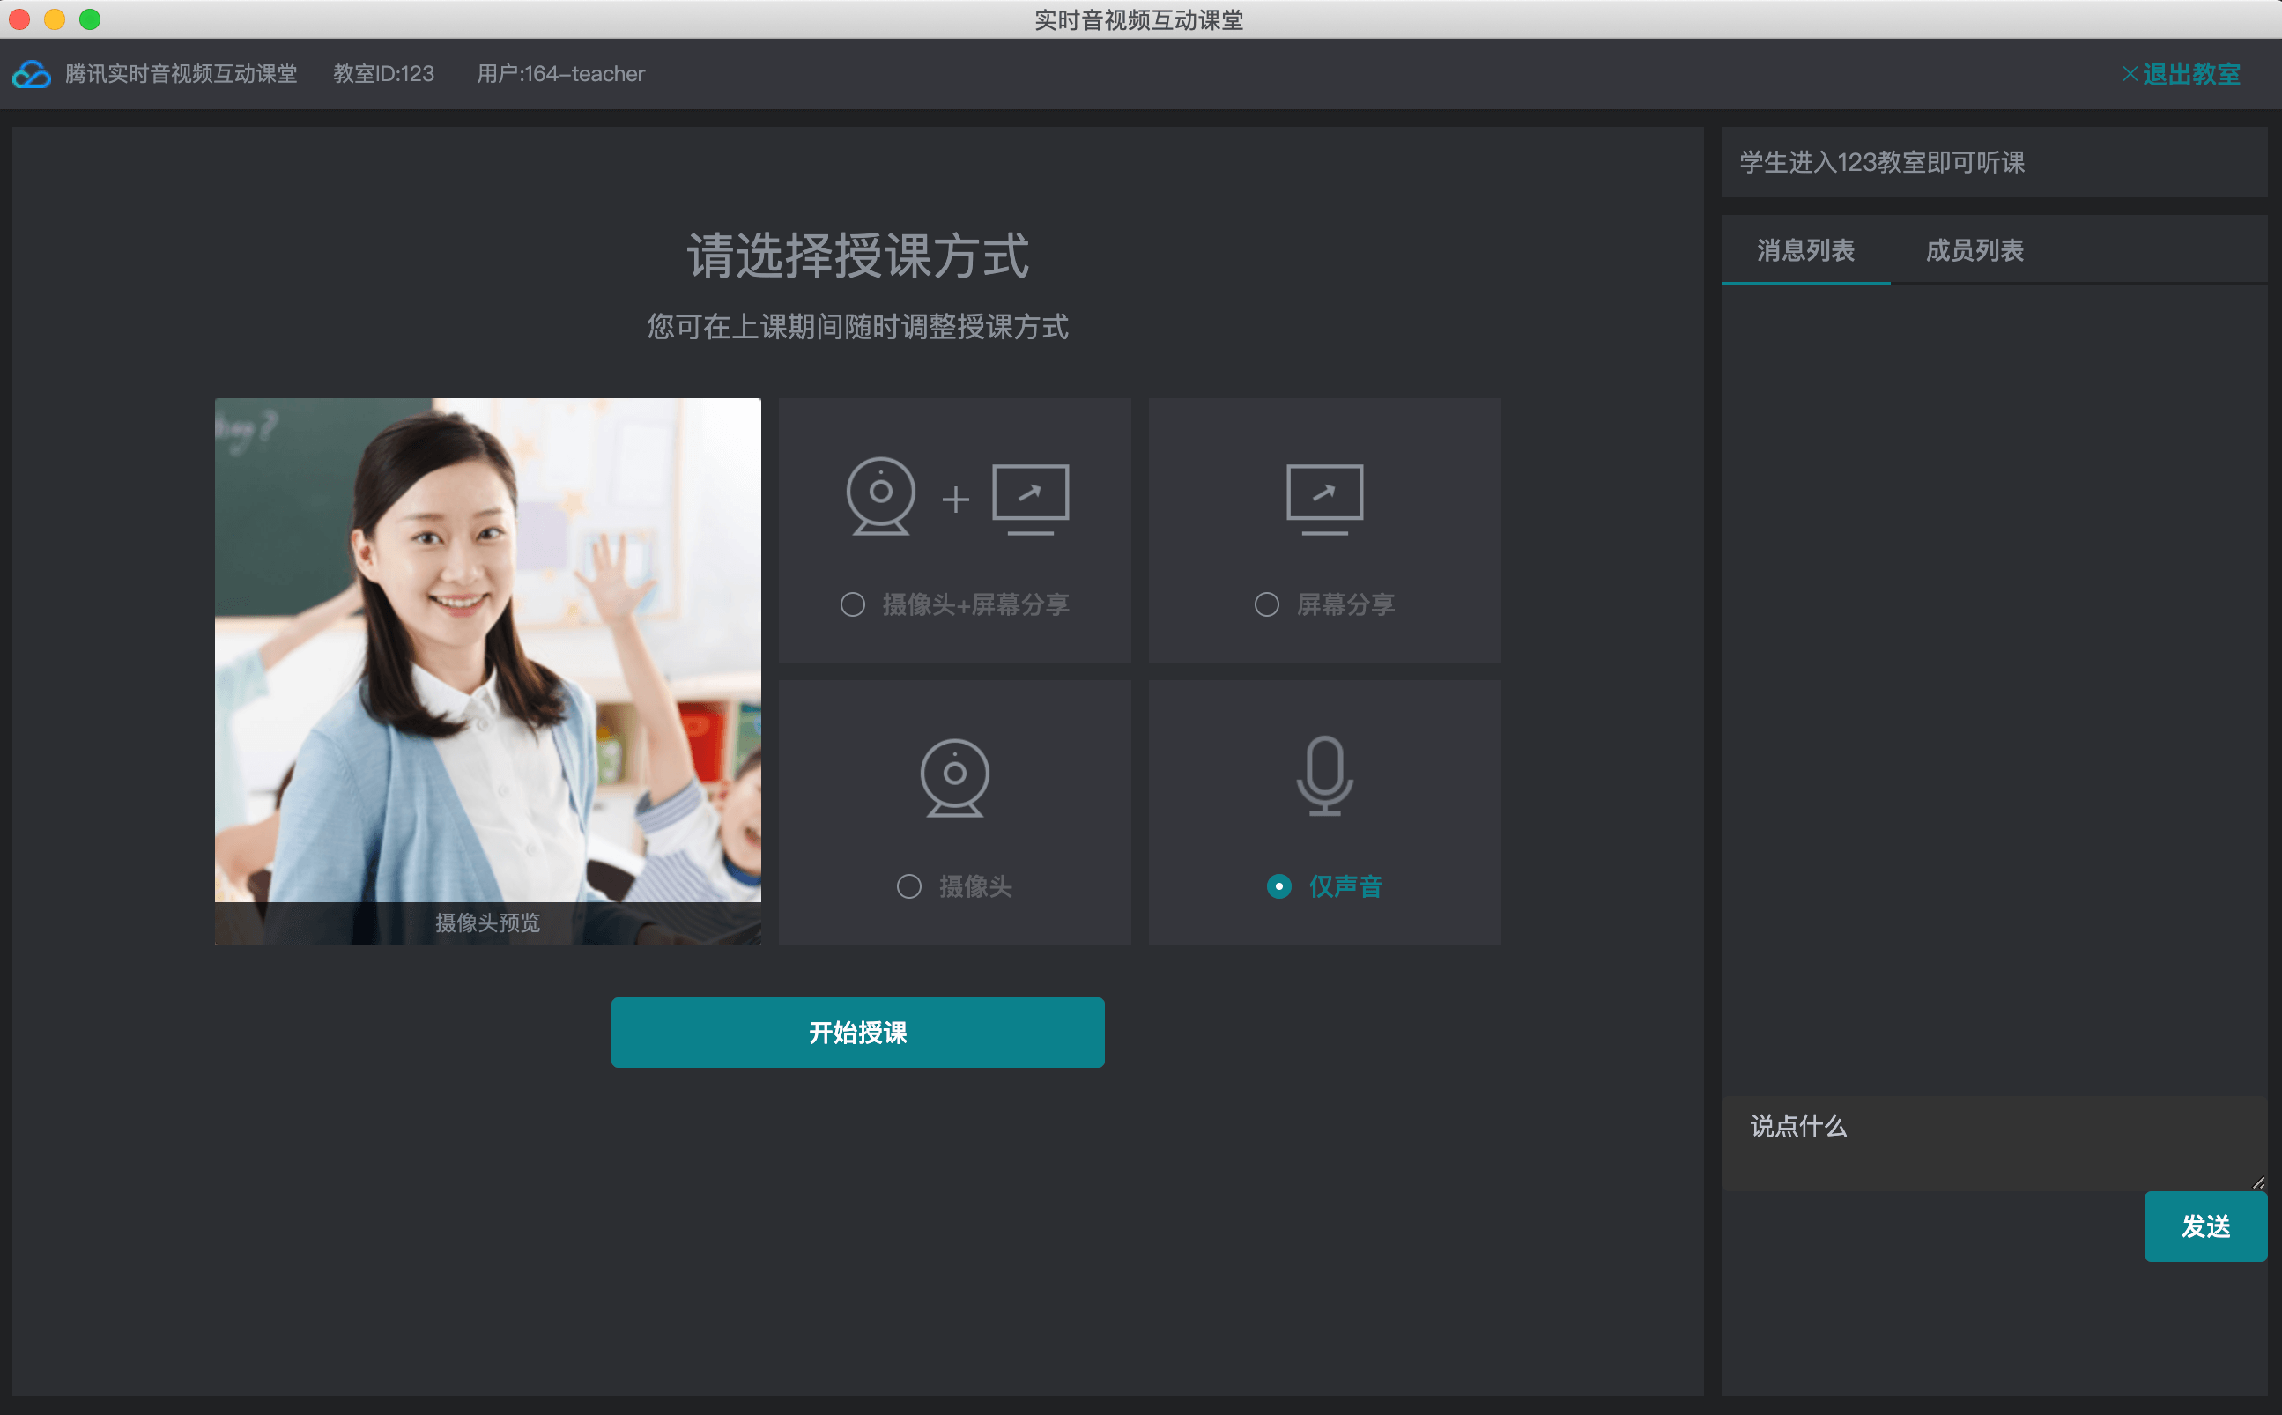Select the 摄像头 radio button

pos(908,886)
